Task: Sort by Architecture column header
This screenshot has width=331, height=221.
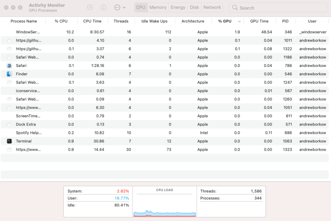Action: pos(193,21)
